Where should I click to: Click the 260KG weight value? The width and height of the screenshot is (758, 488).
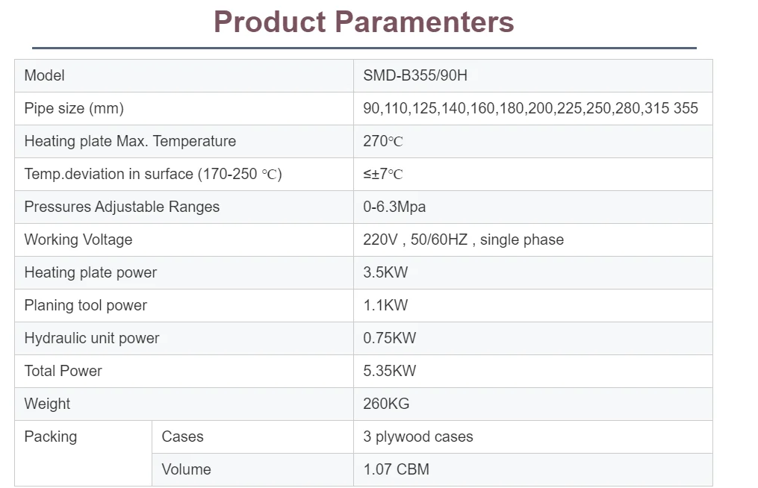[386, 404]
